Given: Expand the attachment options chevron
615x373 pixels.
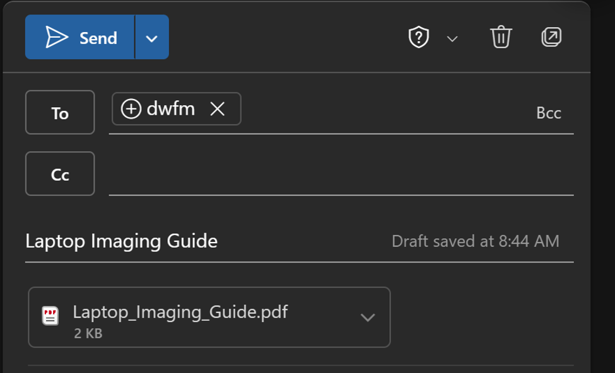Looking at the screenshot, I should [368, 318].
